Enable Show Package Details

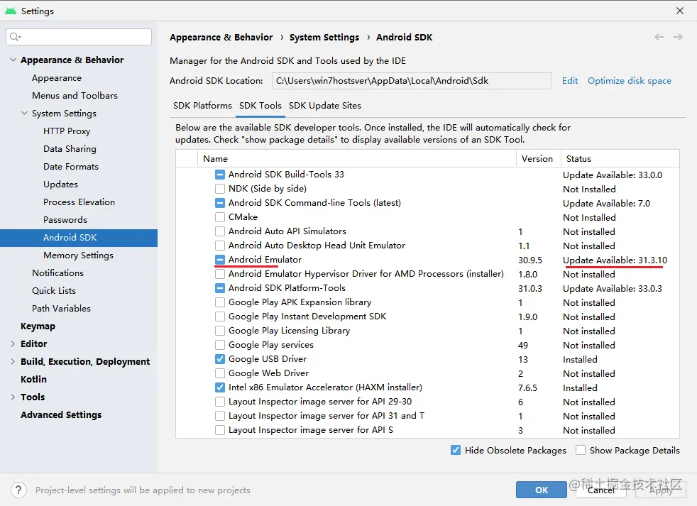[581, 450]
